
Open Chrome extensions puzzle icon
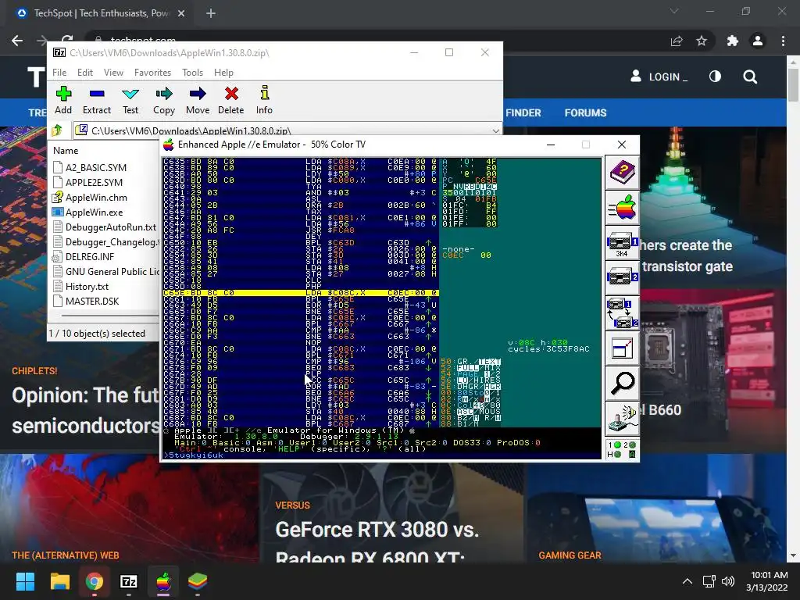pos(732,41)
